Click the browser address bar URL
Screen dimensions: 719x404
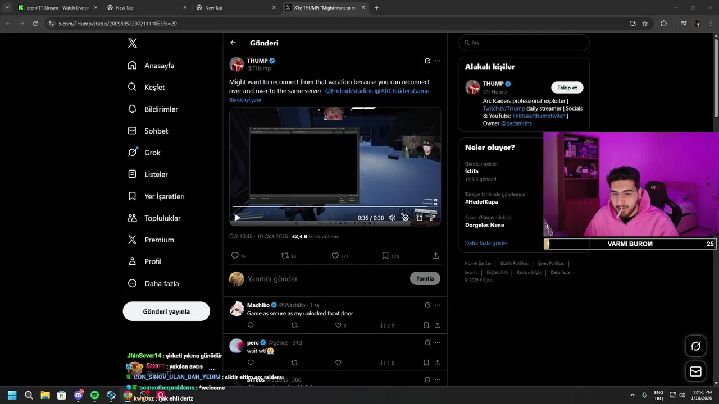(117, 24)
